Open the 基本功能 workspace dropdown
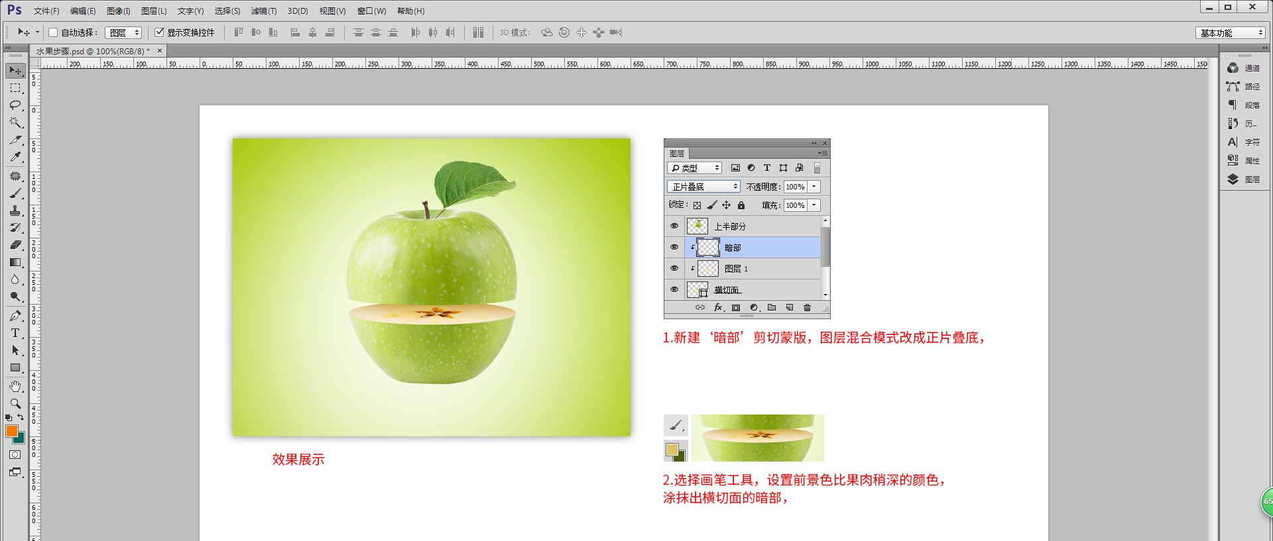 click(1231, 32)
